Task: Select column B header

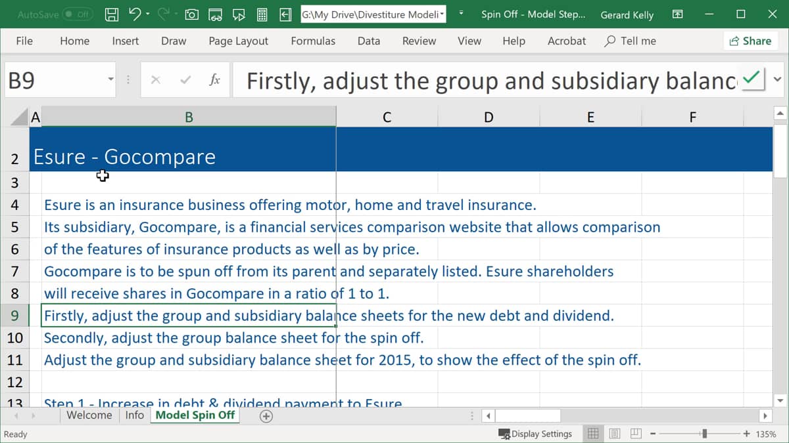Action: pos(189,117)
